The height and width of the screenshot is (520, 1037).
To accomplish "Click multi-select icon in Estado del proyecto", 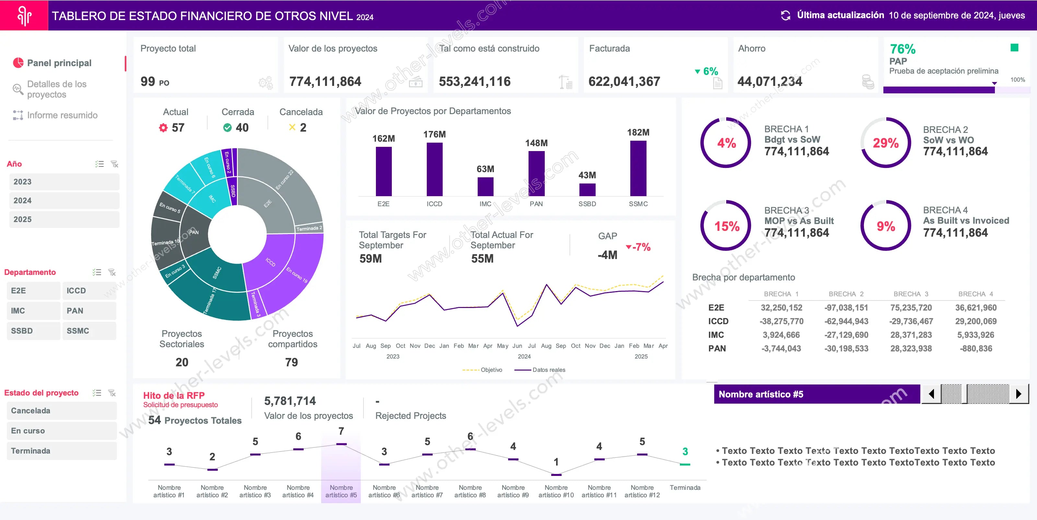I will tap(97, 393).
